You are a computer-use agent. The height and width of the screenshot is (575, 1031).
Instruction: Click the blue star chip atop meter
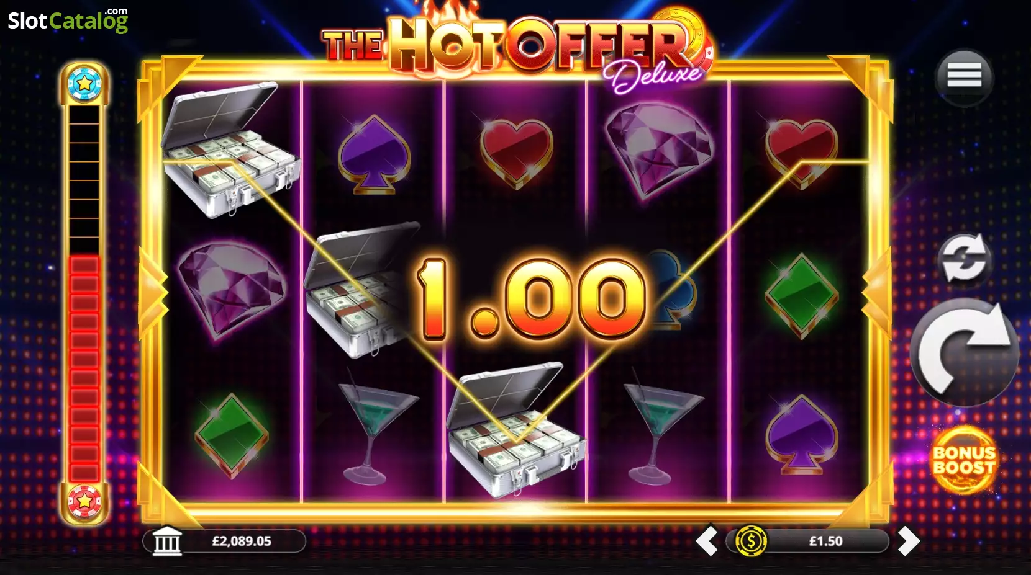(x=84, y=82)
